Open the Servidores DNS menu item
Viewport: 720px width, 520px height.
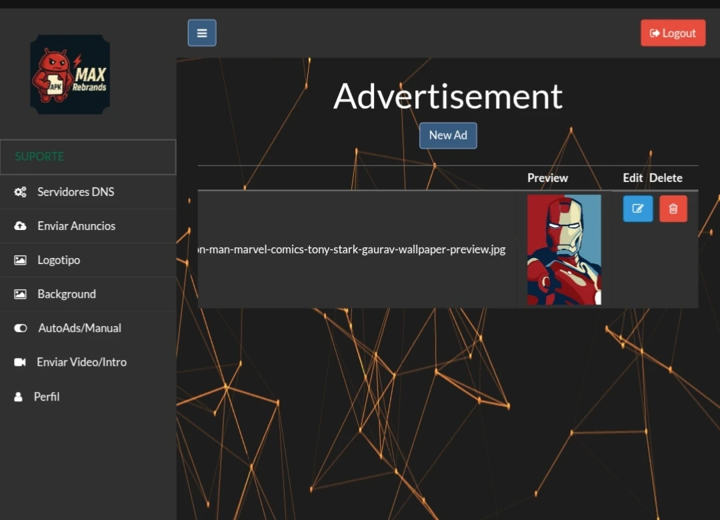(x=88, y=192)
